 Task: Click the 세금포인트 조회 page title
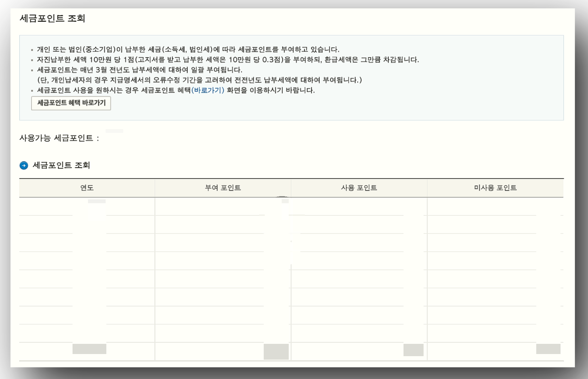click(x=52, y=18)
